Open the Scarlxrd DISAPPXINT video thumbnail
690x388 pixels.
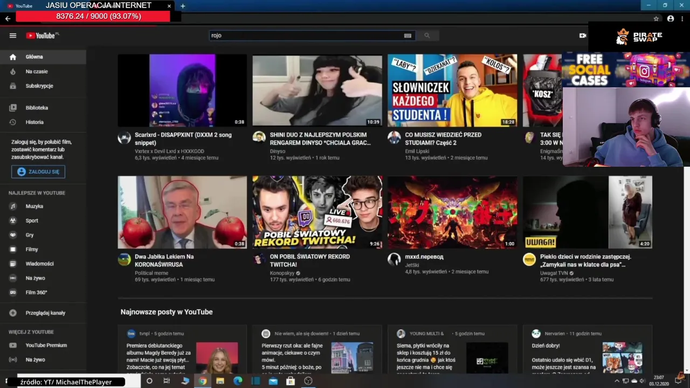[x=182, y=91]
